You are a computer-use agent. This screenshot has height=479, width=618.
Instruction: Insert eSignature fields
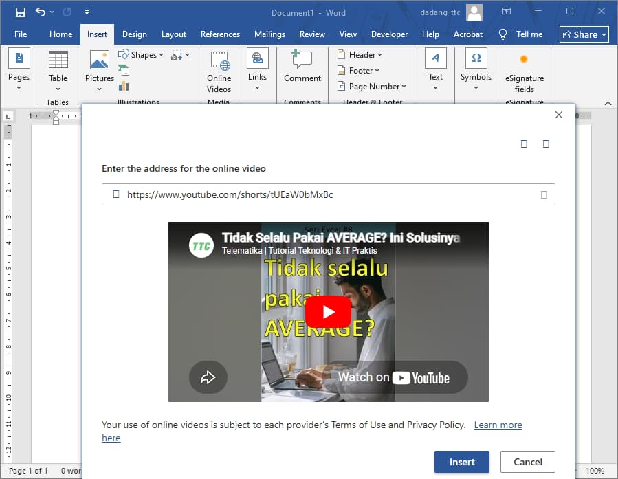524,69
